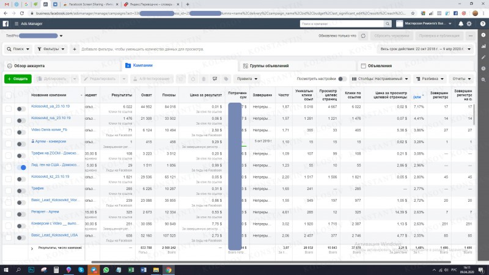Turn off the Лид. ген на США campaign

pos(21,167)
